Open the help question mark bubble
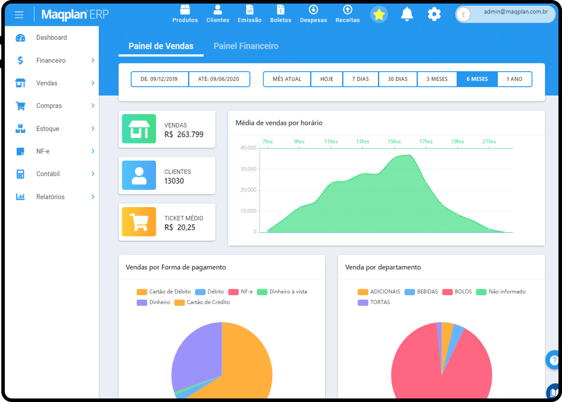 pyautogui.click(x=554, y=360)
